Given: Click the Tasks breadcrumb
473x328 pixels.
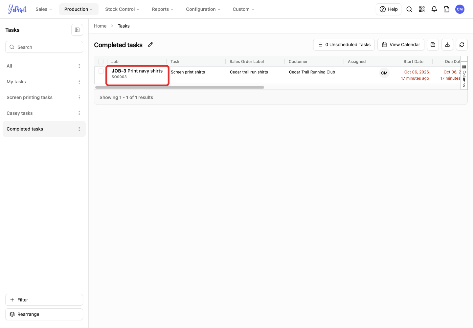Looking at the screenshot, I should coord(124,26).
